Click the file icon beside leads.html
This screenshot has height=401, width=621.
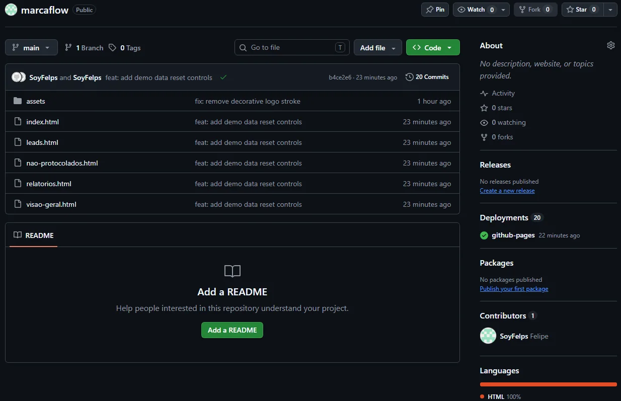(x=18, y=142)
